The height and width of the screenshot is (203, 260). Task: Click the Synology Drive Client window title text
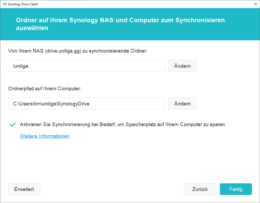23,4
